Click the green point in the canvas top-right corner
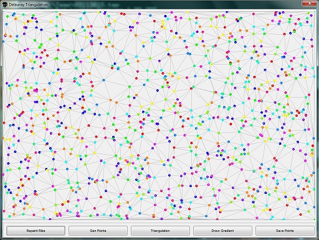 (x=309, y=12)
